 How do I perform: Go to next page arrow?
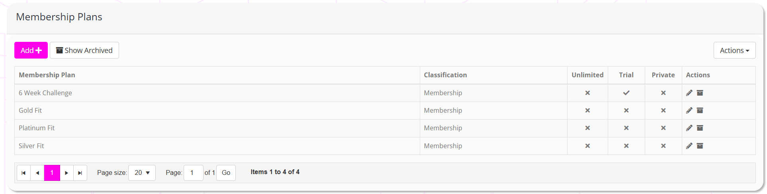coord(67,173)
